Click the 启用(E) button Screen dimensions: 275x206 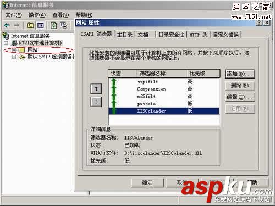(240, 109)
